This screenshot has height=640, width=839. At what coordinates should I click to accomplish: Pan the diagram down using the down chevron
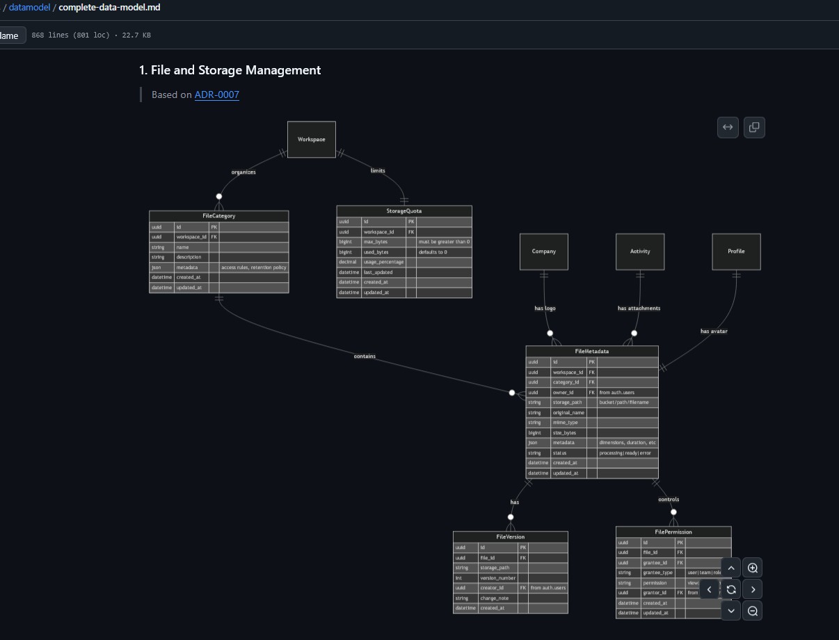(731, 611)
